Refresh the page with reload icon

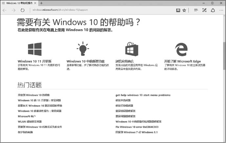pos(23,10)
